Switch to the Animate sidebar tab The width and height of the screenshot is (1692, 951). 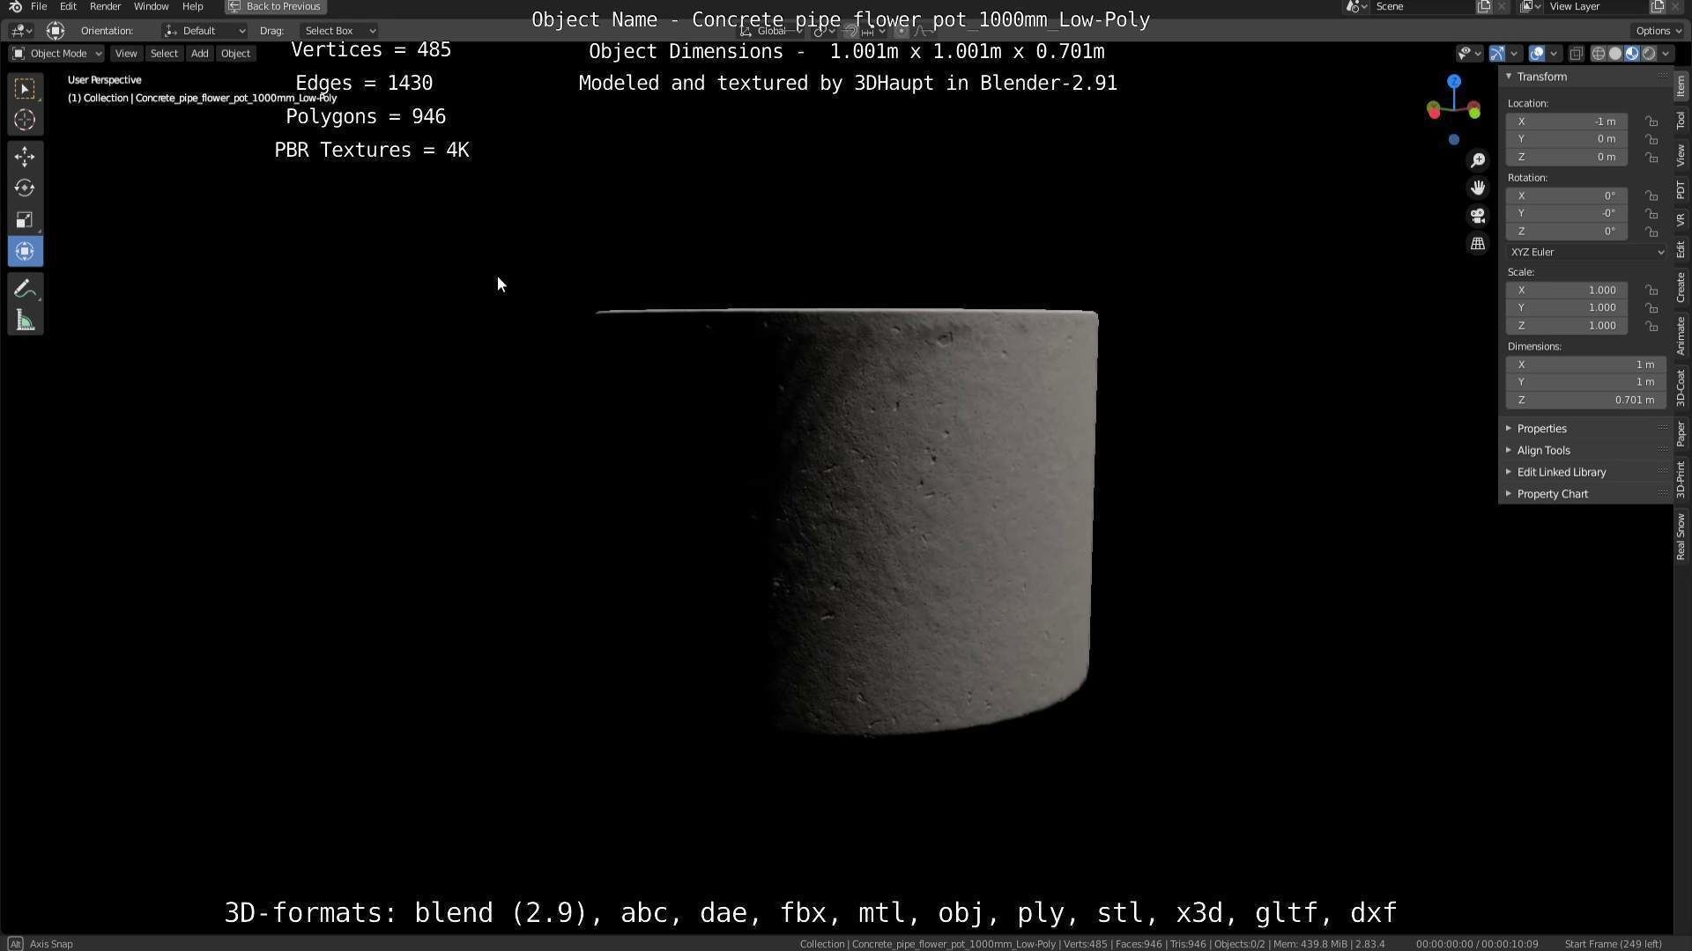1681,335
